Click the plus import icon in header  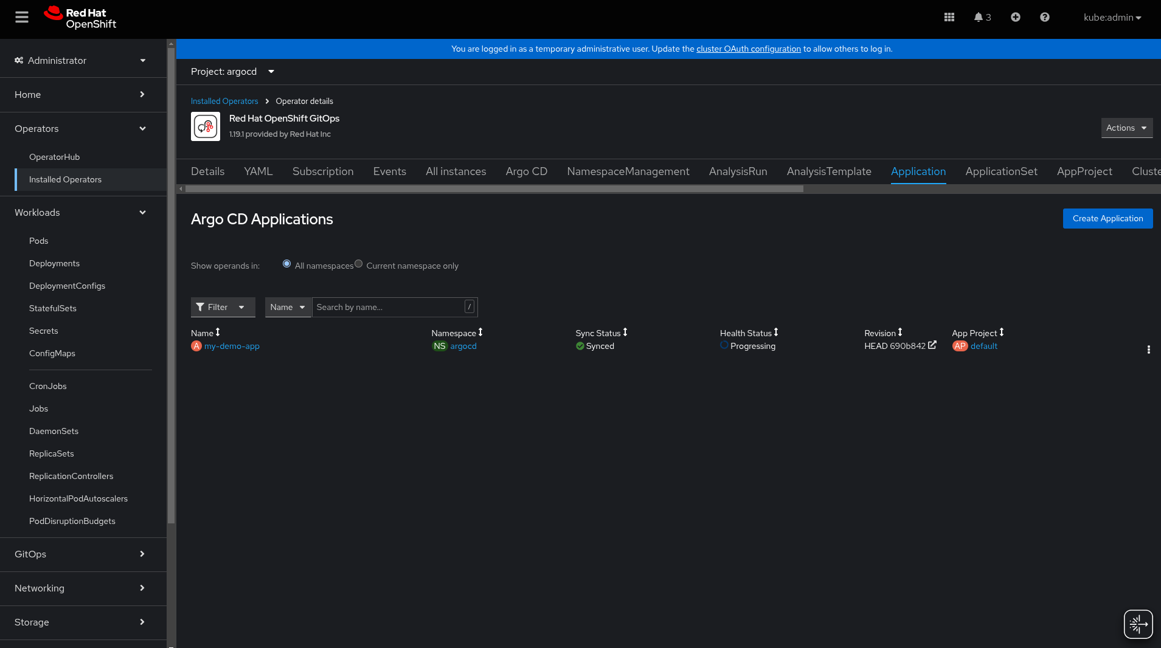[1015, 17]
